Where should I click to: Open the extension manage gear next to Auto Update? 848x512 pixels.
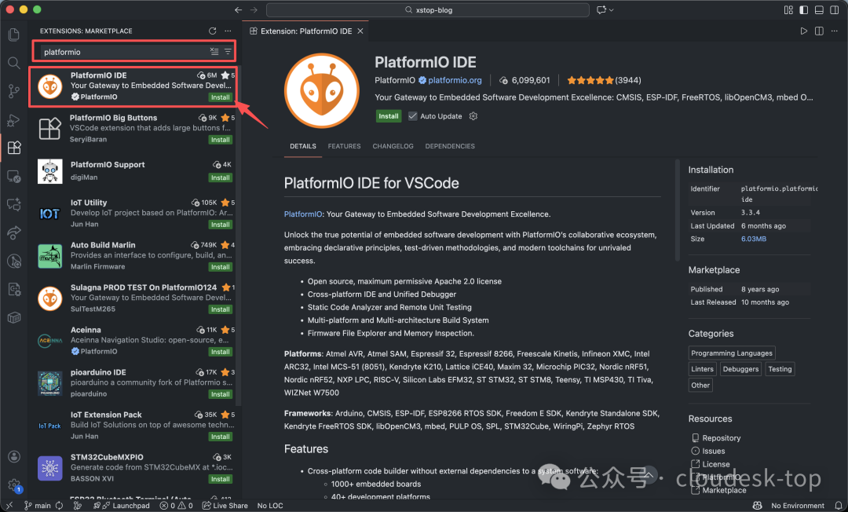[473, 116]
